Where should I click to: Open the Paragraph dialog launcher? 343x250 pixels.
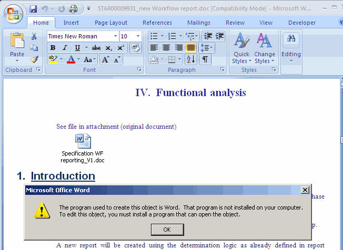[x=223, y=69]
